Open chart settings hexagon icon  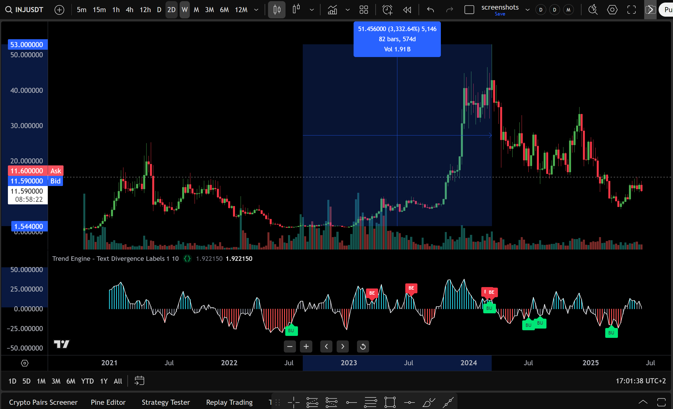pos(612,10)
